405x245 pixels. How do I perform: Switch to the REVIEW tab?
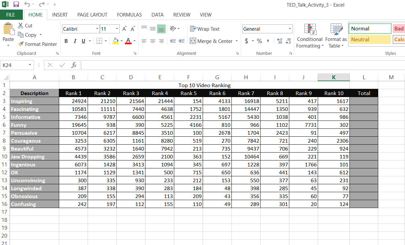coord(182,15)
